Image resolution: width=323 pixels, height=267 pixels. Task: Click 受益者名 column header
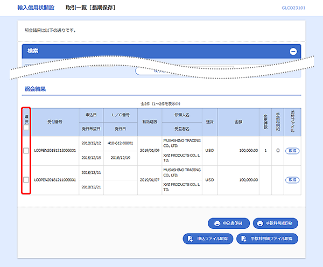coord(182,129)
